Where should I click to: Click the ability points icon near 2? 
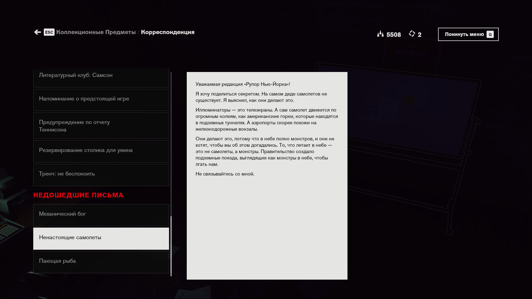[412, 34]
